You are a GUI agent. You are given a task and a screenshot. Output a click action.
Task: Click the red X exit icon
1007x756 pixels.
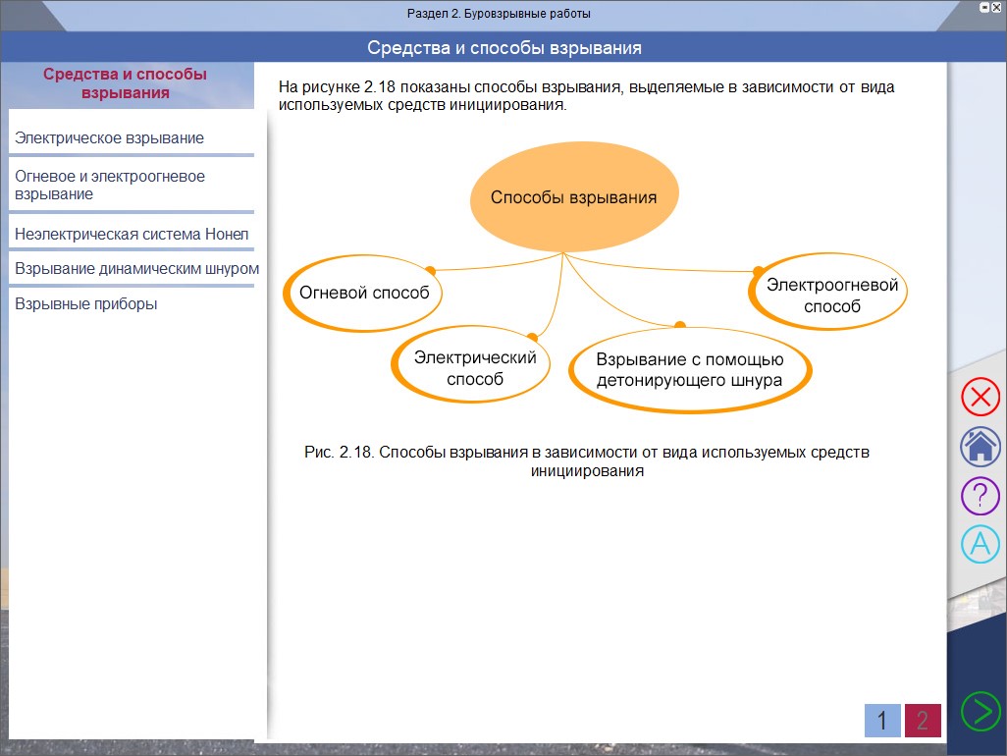[979, 398]
